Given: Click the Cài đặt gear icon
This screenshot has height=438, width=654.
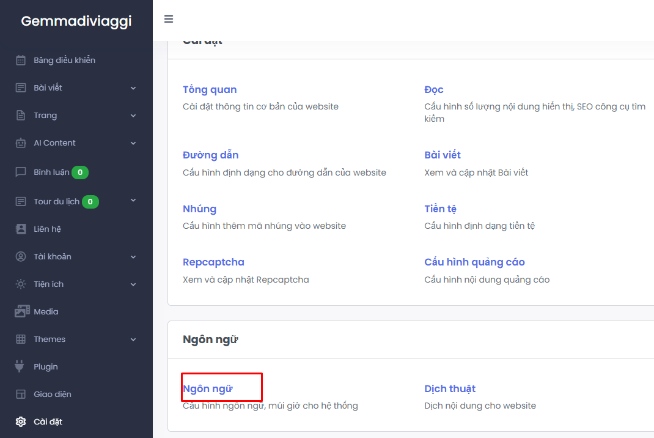Looking at the screenshot, I should (21, 421).
